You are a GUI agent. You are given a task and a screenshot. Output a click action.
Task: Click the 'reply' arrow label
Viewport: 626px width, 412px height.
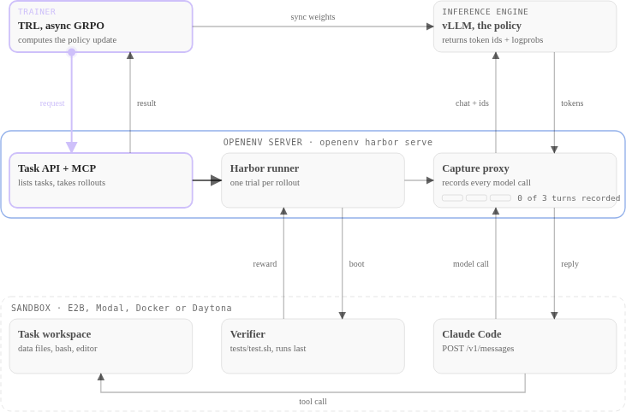569,264
